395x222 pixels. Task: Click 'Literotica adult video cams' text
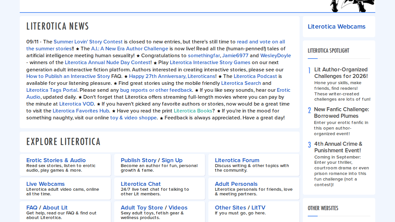(x=63, y=192)
